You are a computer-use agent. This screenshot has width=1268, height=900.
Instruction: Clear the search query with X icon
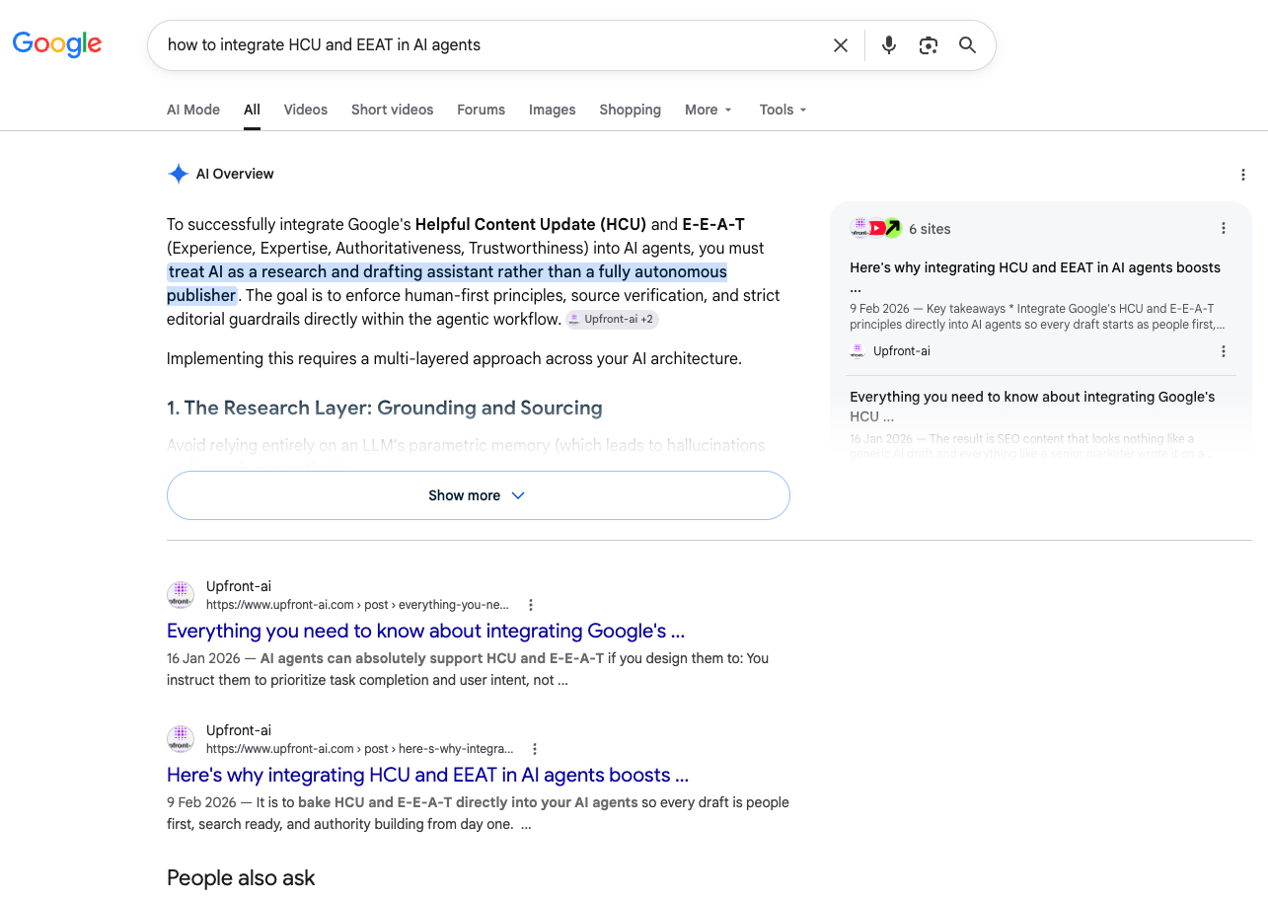click(x=841, y=45)
